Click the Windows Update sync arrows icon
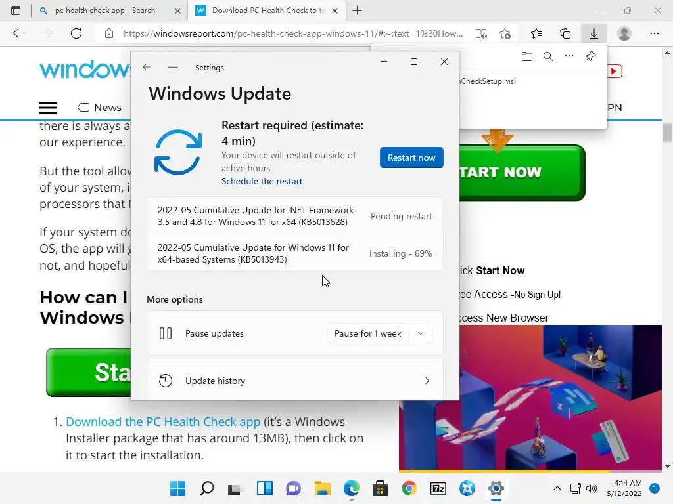This screenshot has width=673, height=504. click(x=177, y=152)
